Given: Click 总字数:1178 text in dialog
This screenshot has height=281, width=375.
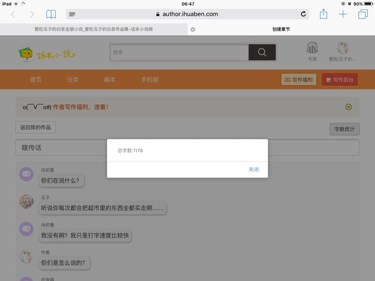Looking at the screenshot, I should coord(130,150).
